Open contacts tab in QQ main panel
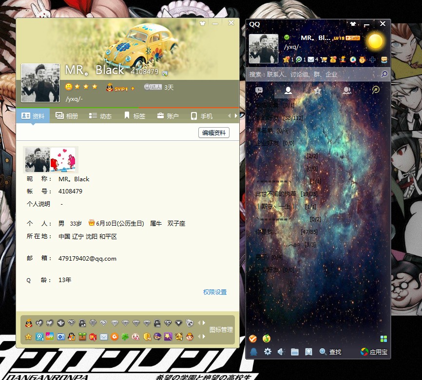Image resolution: width=422 pixels, height=380 pixels. point(288,90)
